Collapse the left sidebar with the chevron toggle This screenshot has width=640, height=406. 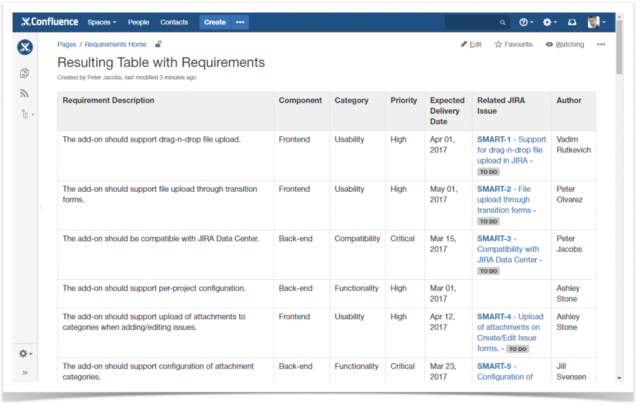click(x=25, y=373)
